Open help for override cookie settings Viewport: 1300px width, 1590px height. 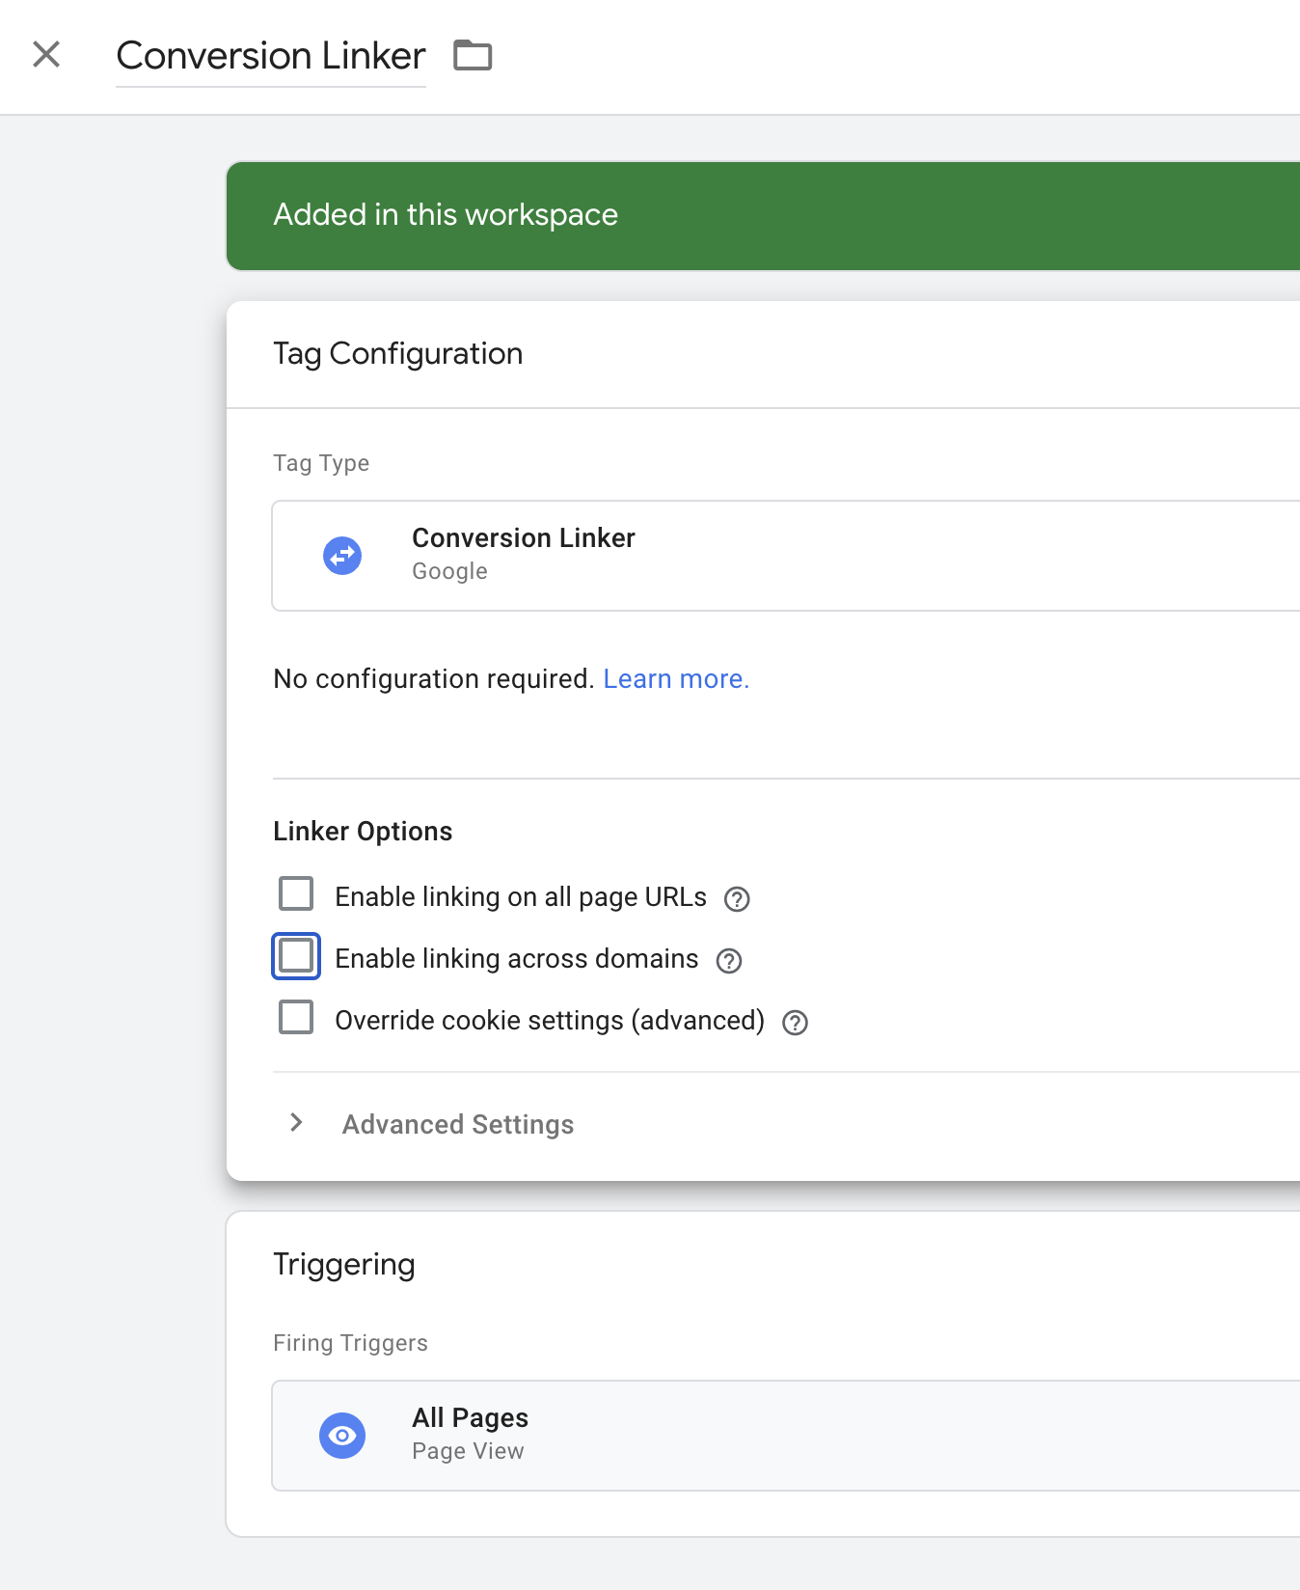795,1023
